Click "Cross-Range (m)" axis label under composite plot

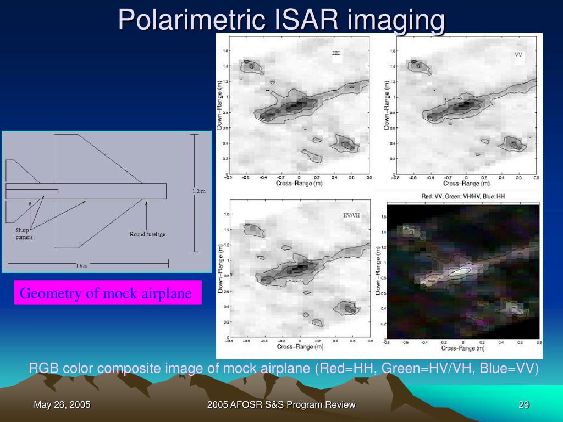tap(463, 348)
